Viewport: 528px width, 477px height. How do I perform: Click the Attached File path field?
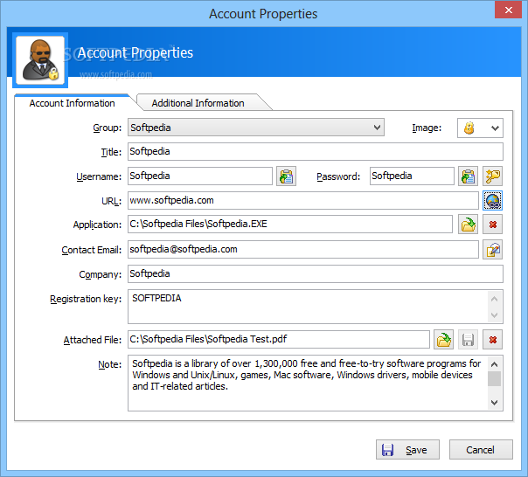279,339
